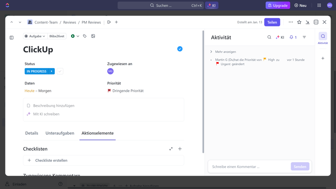This screenshot has height=189, width=336.
Task: Open the IN PROGRESS status selector
Action: 37,71
